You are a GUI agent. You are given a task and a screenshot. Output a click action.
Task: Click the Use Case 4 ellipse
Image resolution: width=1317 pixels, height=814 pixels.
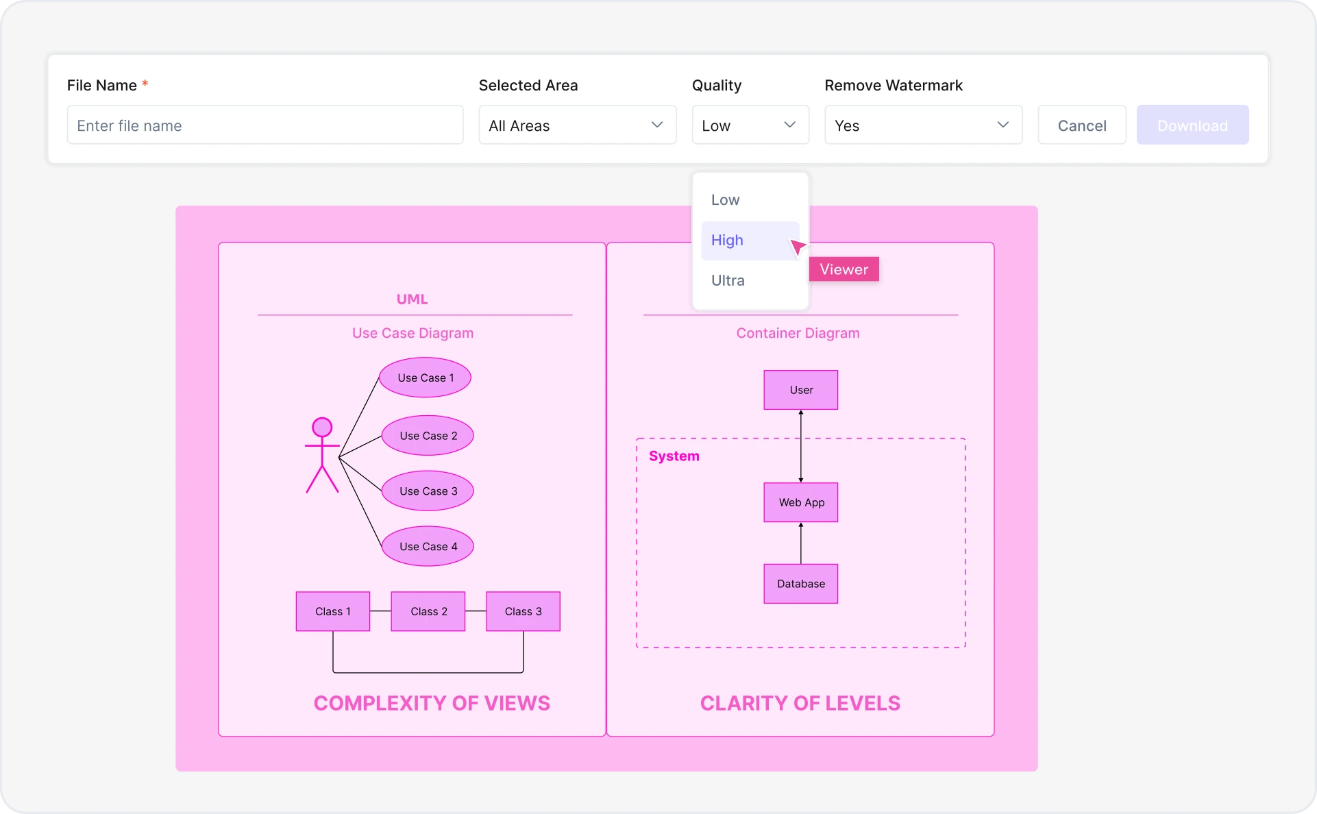[x=428, y=546]
